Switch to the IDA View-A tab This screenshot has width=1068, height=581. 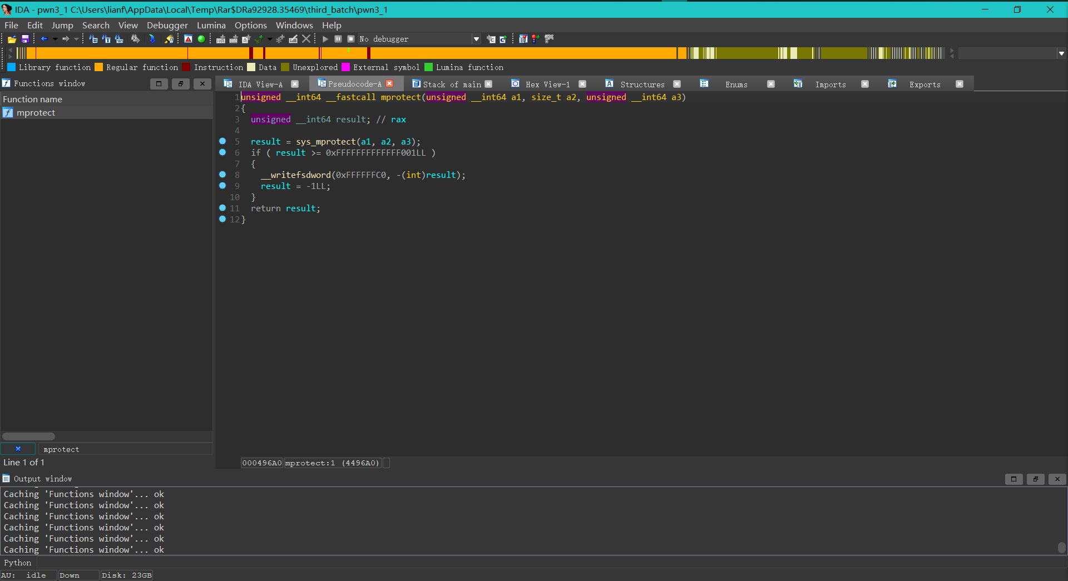click(260, 85)
